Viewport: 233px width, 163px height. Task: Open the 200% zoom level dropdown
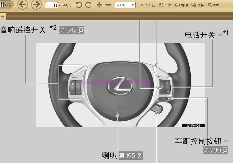pyautogui.click(x=125, y=5)
